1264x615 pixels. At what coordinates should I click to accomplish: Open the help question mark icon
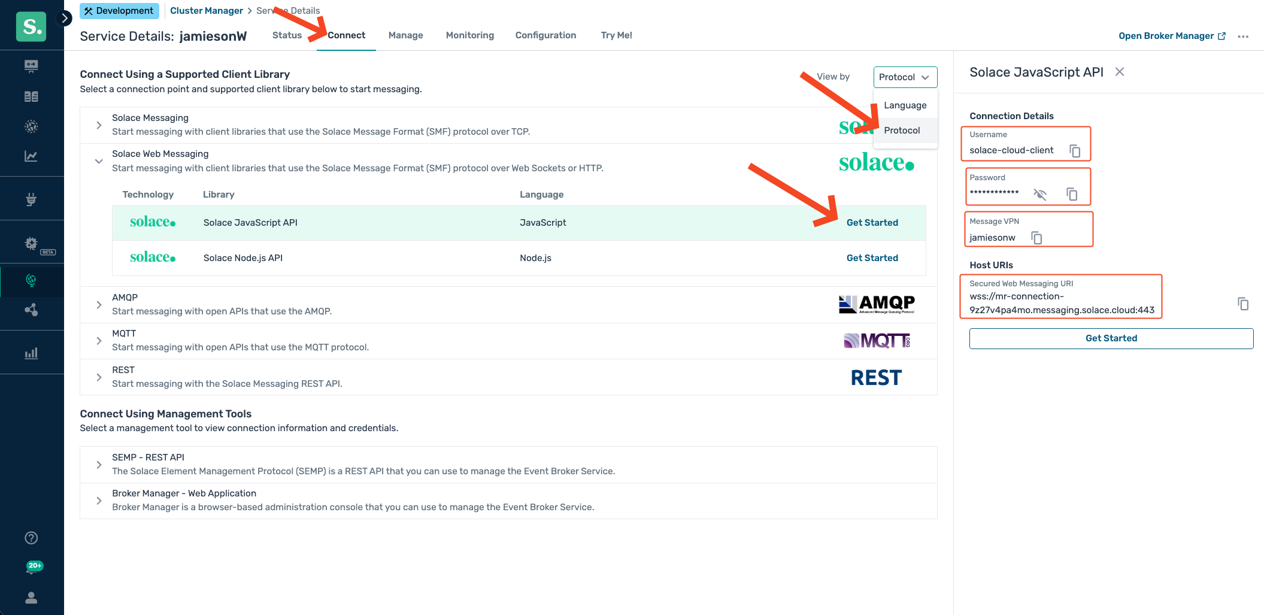[31, 538]
